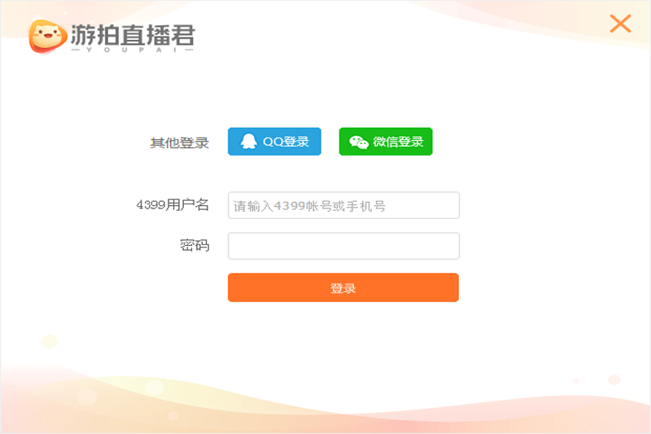Click the 登录 text on the orange button
Image resolution: width=651 pixels, height=434 pixels.
(x=343, y=287)
